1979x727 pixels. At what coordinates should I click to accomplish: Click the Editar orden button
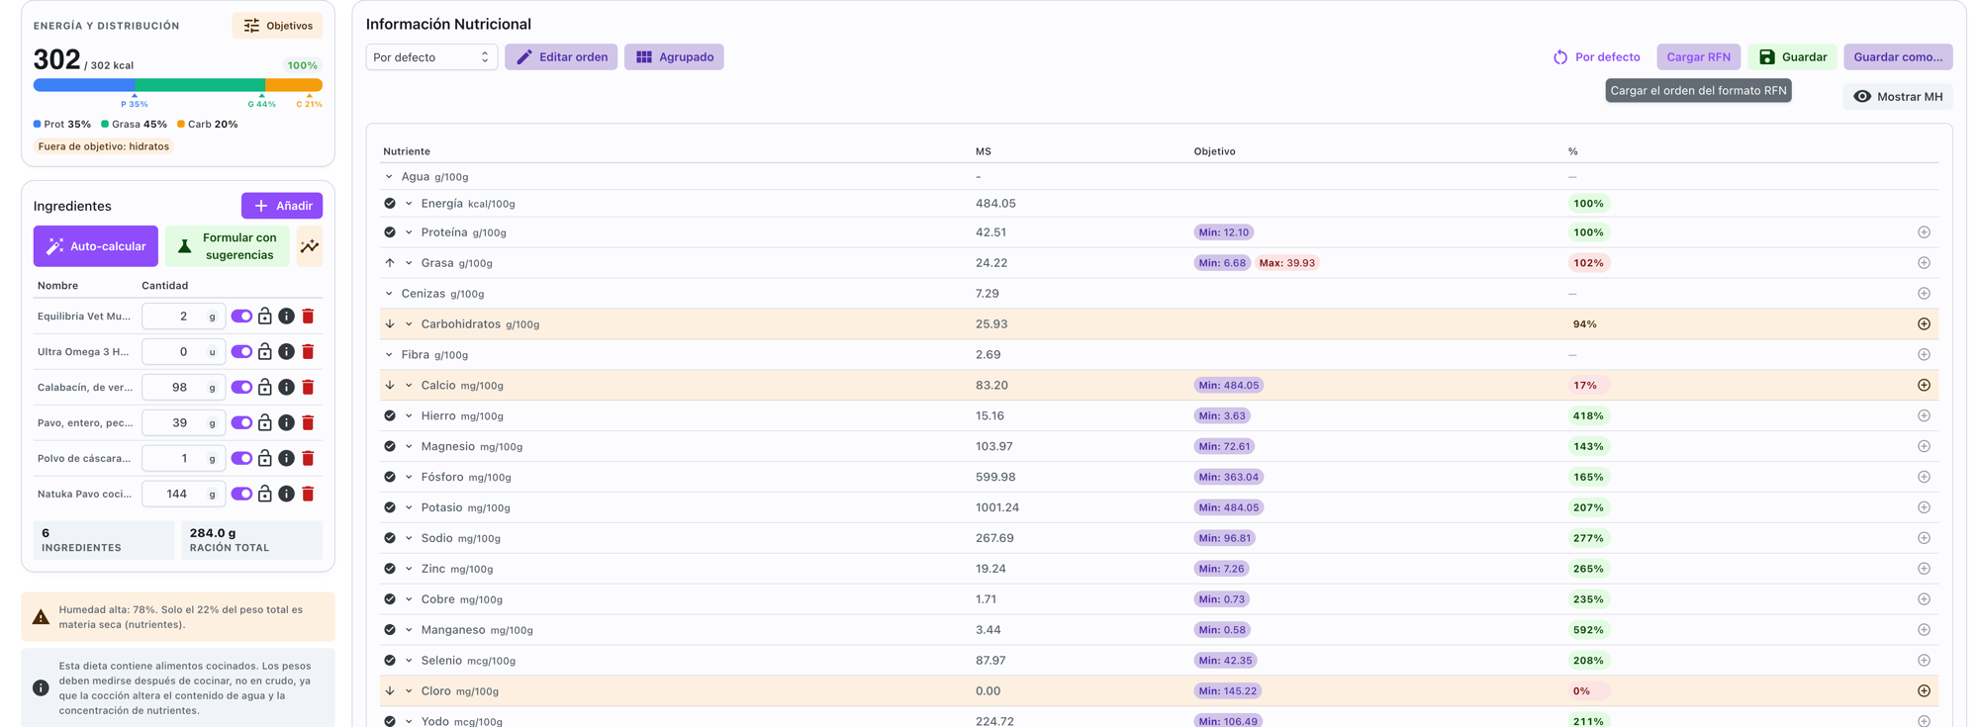pyautogui.click(x=561, y=57)
